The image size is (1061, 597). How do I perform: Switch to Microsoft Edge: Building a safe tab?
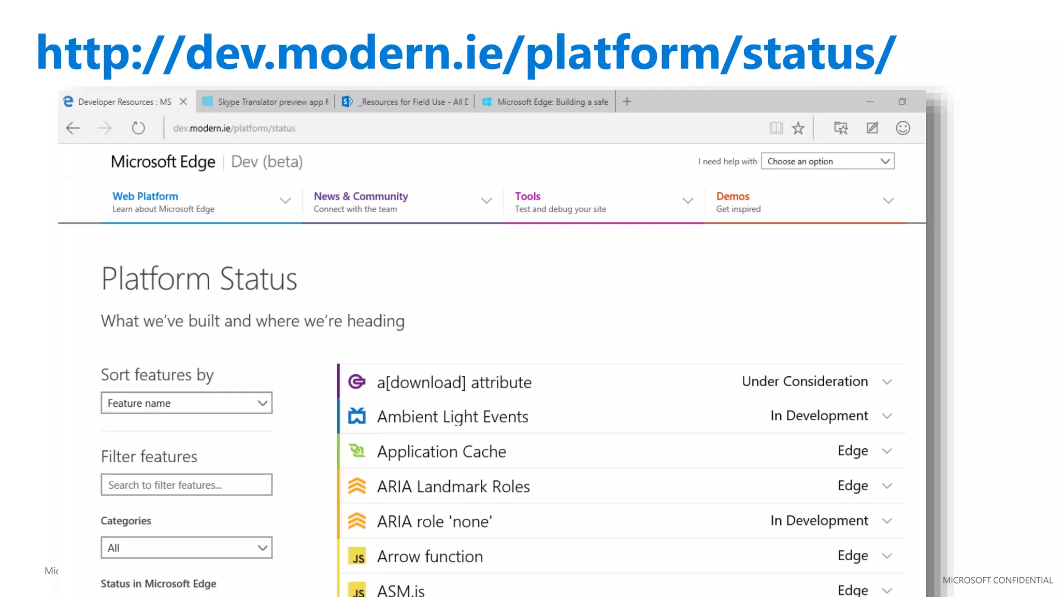point(545,102)
